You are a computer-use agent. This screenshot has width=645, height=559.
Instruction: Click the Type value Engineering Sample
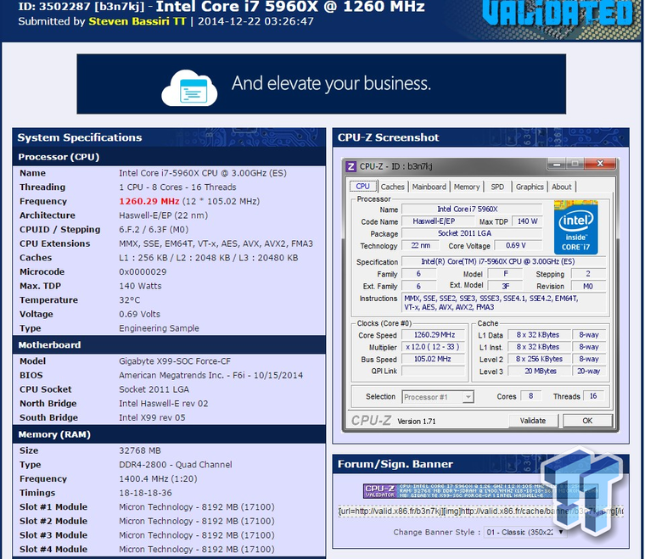click(160, 328)
